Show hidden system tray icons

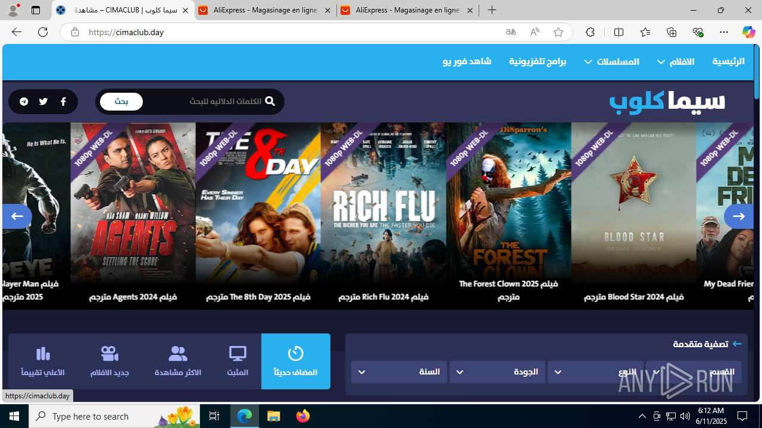click(642, 416)
